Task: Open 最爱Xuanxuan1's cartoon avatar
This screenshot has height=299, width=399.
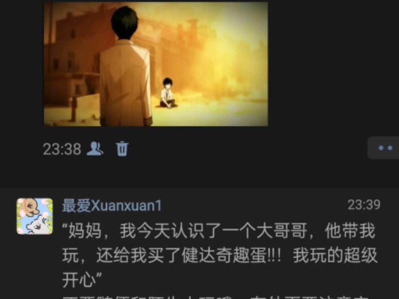Action: [34, 216]
